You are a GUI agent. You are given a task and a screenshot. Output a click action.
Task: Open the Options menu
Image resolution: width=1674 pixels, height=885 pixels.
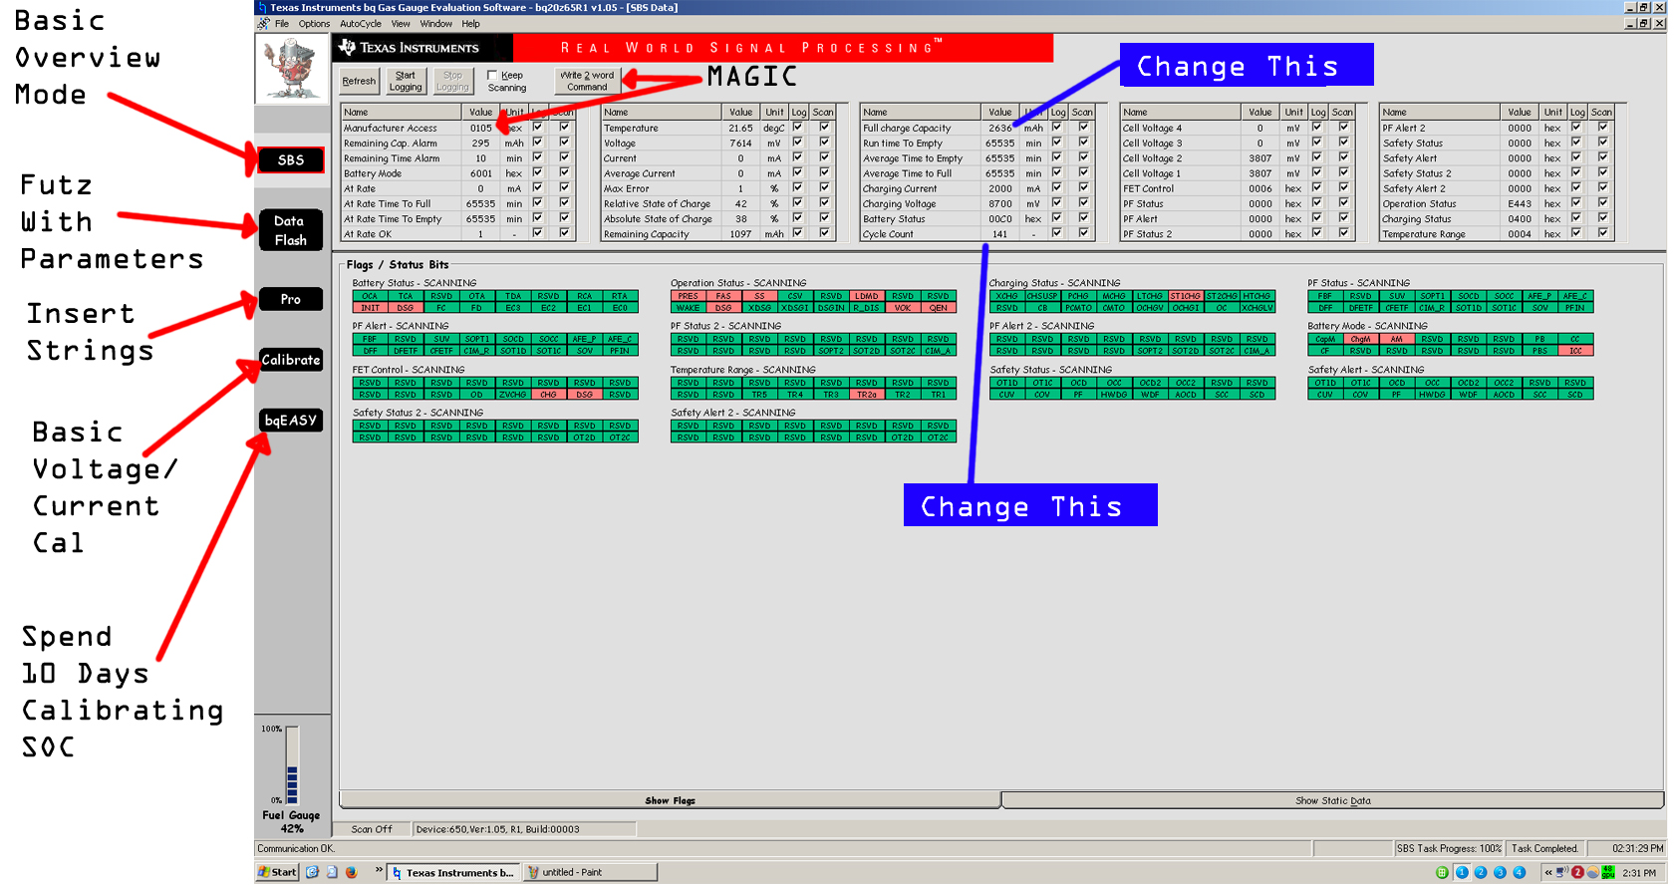click(314, 24)
